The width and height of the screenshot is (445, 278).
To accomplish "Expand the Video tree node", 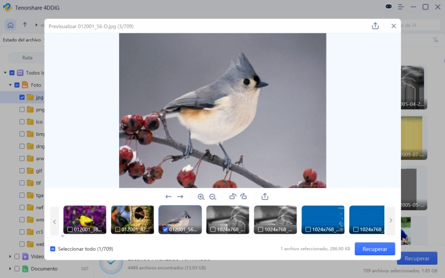I will click(11, 256).
